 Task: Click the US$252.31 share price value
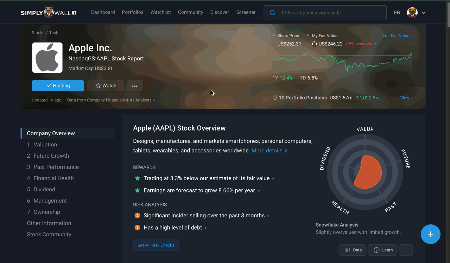289,44
